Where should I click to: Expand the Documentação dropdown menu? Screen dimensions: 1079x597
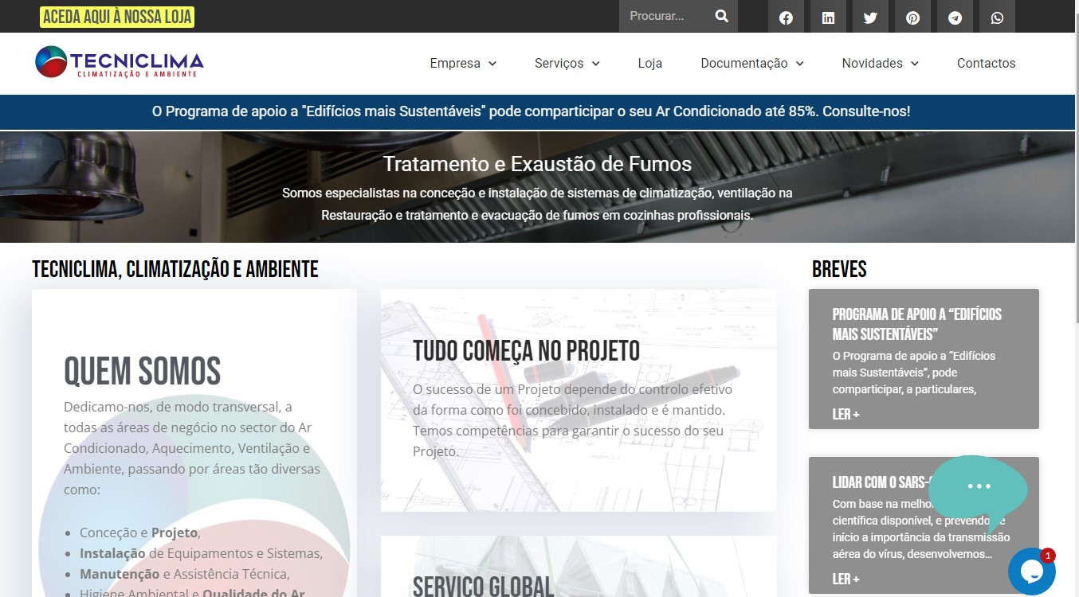(x=751, y=63)
